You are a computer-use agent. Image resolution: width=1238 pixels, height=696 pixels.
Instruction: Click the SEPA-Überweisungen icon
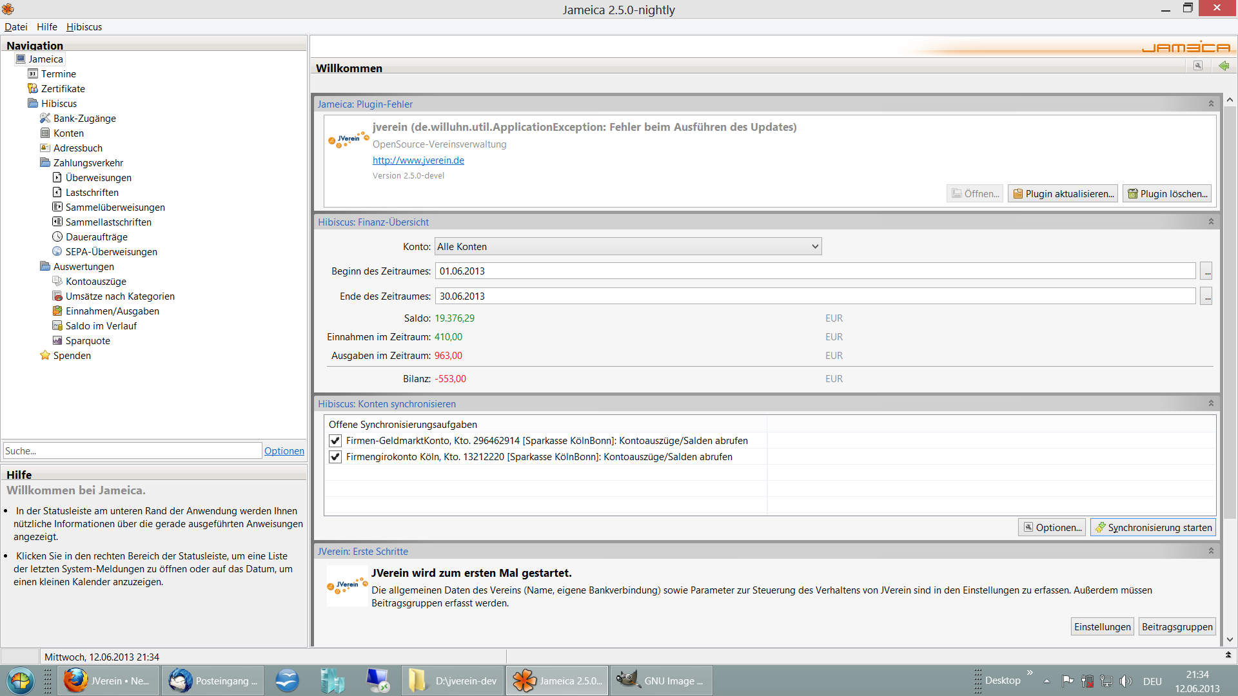57,251
